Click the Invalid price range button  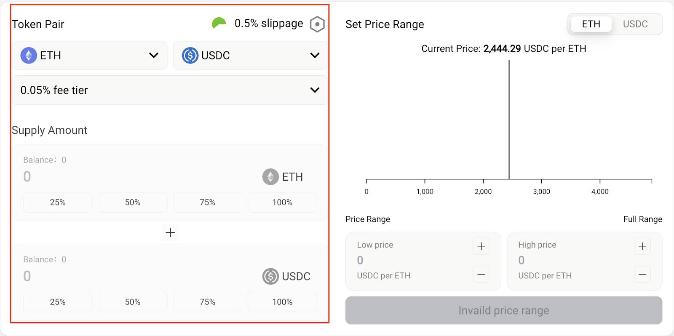(x=504, y=310)
